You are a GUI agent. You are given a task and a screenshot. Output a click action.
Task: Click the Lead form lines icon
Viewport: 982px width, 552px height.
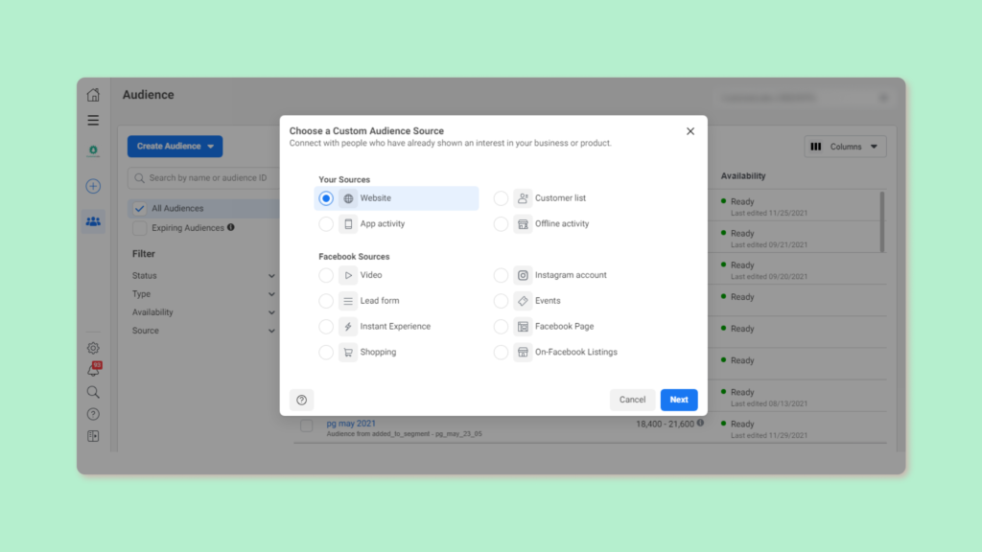pos(348,301)
